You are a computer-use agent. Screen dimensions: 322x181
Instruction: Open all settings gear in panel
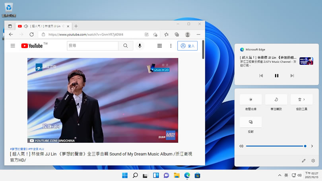[313, 161]
